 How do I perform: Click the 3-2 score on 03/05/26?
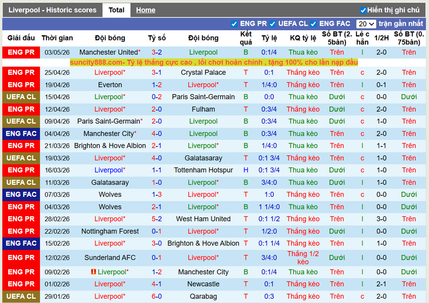[x=157, y=52]
